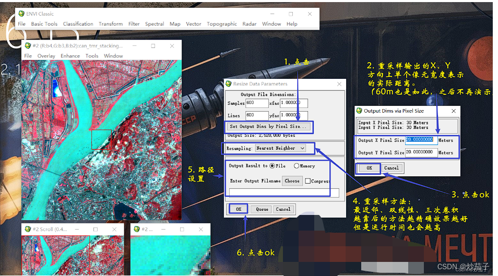Open the File menu in ENVI Classic
Screen dimensions: 498x276
click(x=21, y=24)
